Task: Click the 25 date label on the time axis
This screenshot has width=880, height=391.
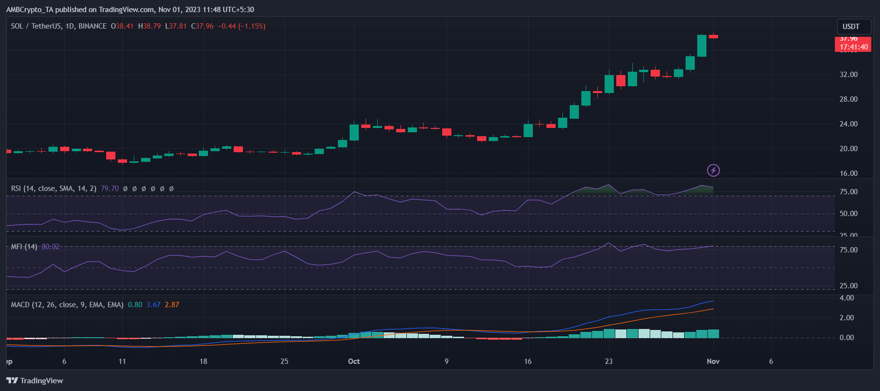Action: click(x=284, y=361)
